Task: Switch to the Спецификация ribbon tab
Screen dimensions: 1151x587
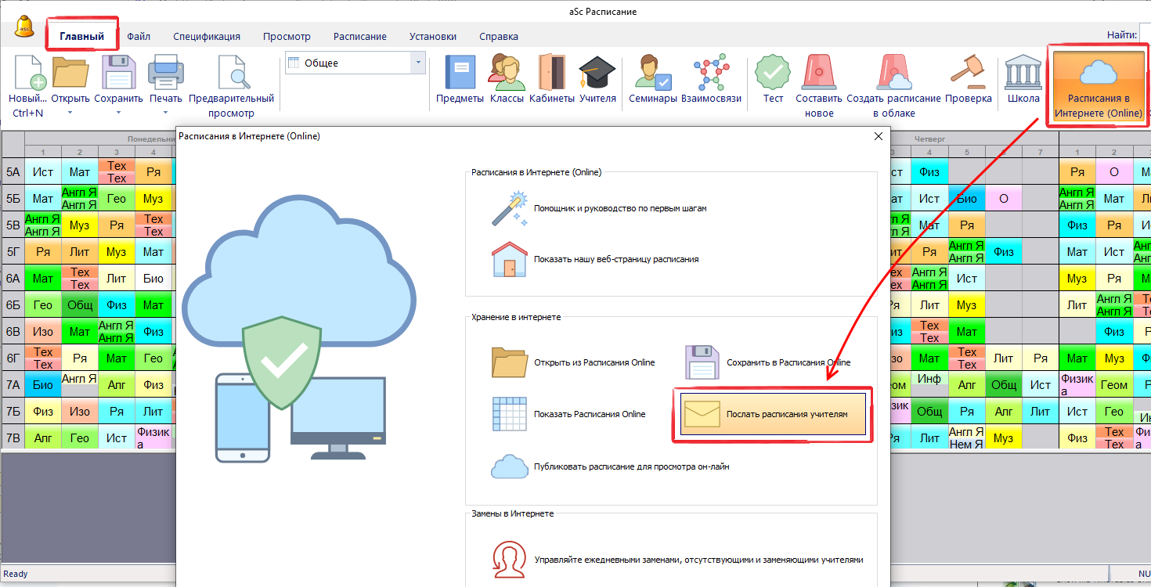Action: pyautogui.click(x=207, y=36)
